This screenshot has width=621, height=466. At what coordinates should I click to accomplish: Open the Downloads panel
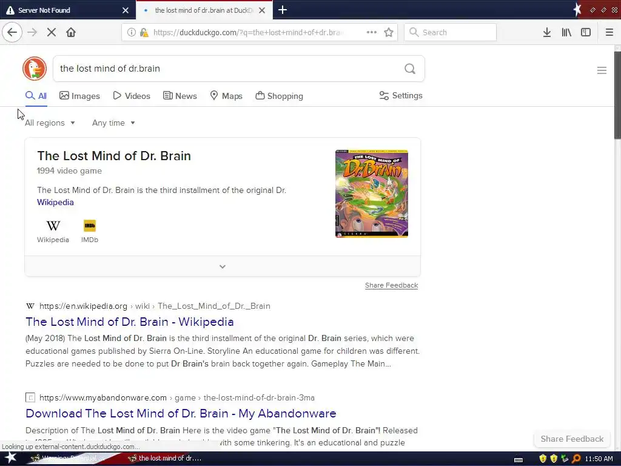coord(547,32)
